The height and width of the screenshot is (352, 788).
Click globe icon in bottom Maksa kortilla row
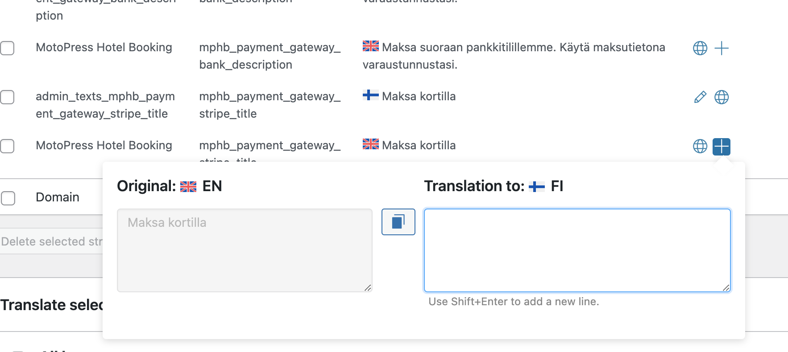pyautogui.click(x=700, y=146)
